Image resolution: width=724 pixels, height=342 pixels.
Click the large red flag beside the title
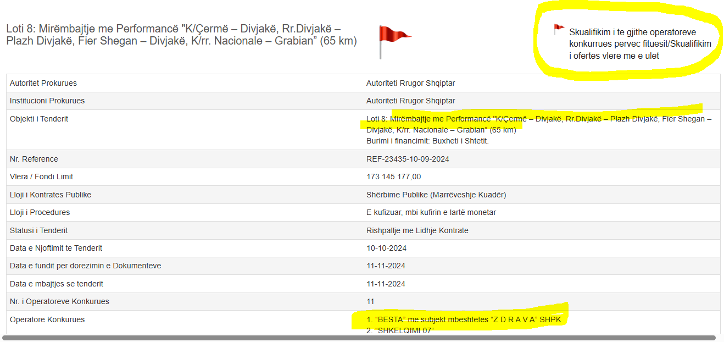coord(394,37)
